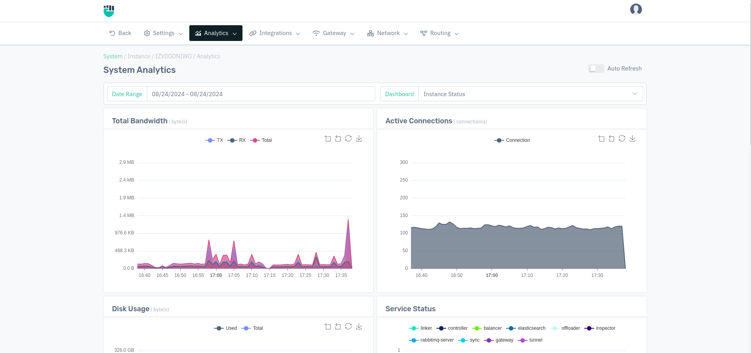Open the Integrations menu
The height and width of the screenshot is (353, 751).
click(x=275, y=33)
